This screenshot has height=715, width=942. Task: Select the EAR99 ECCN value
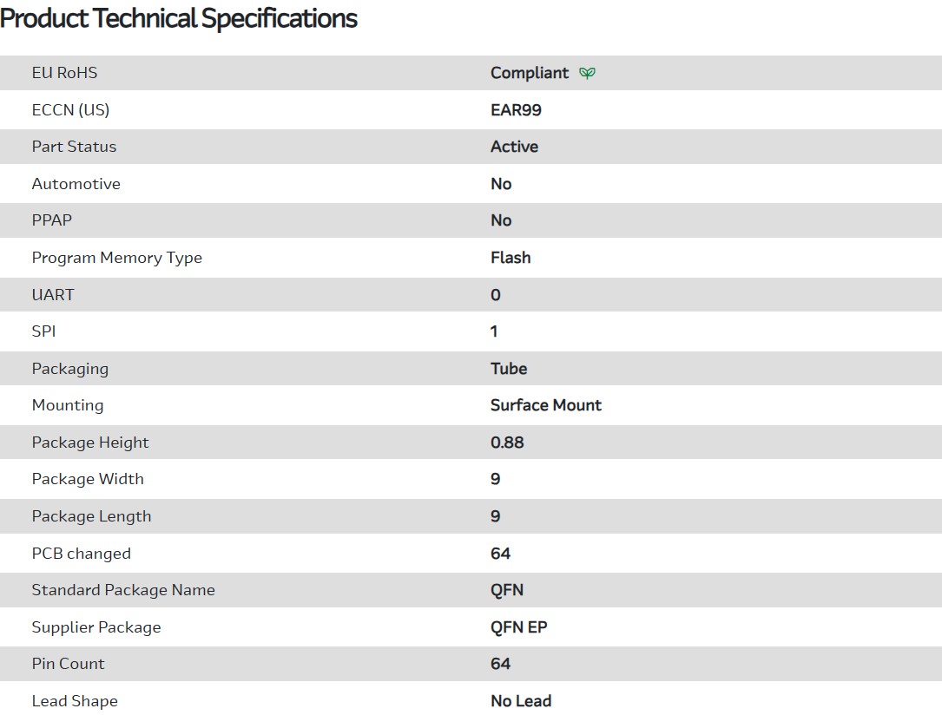[516, 110]
